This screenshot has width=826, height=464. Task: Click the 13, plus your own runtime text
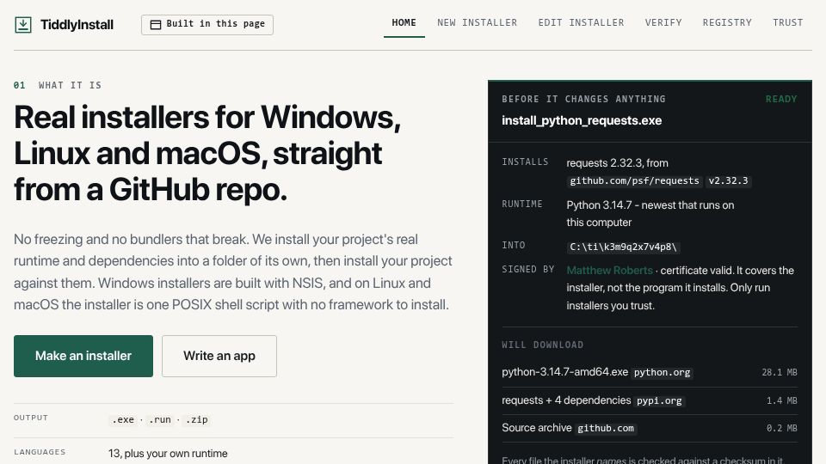click(168, 454)
